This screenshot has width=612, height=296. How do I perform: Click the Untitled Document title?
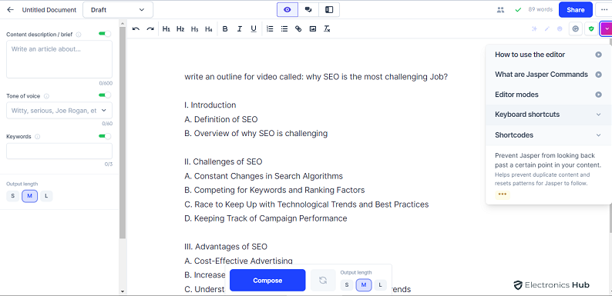point(49,10)
